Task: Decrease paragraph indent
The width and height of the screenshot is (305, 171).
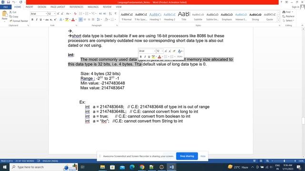Action: (101, 14)
